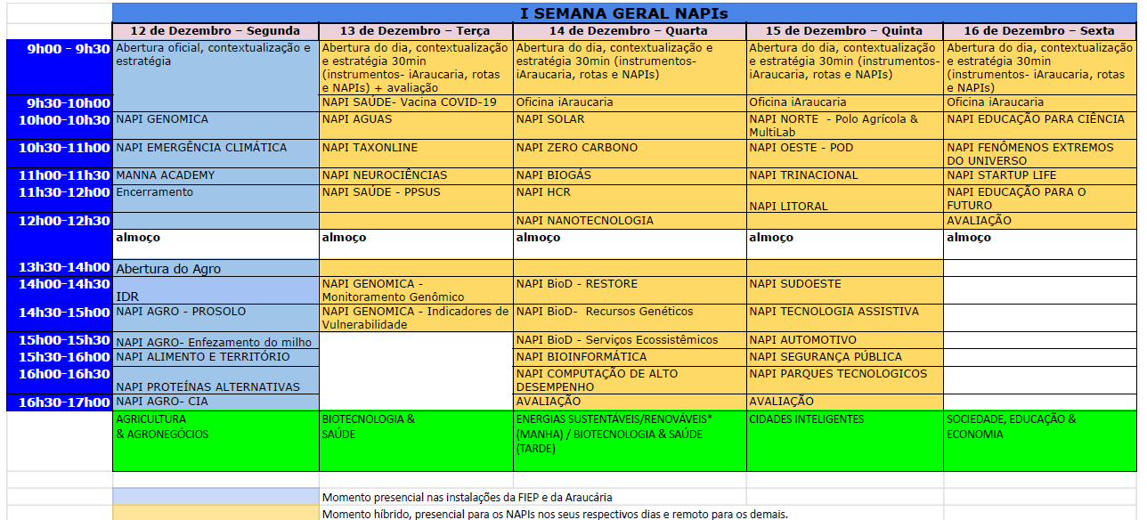Select 'NAPI BioD - Serviços Ecossistêmicos' cell

[x=630, y=341]
